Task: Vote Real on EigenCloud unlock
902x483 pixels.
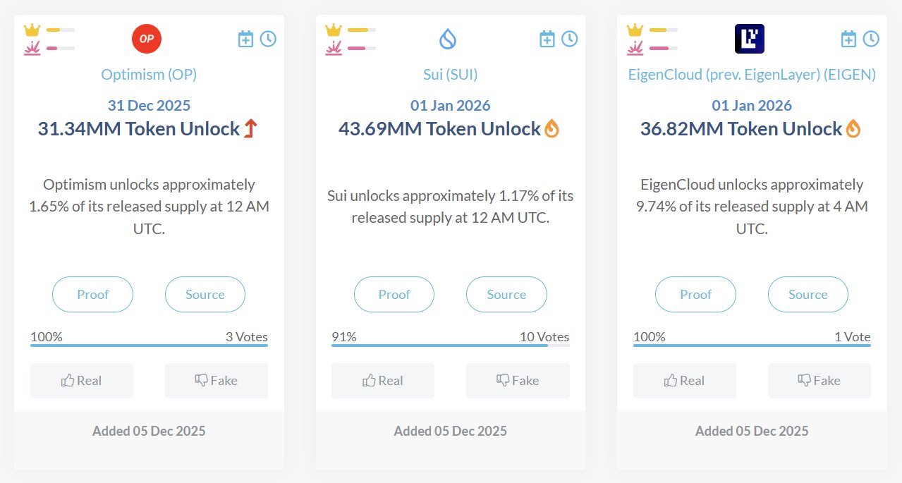Action: coord(684,381)
